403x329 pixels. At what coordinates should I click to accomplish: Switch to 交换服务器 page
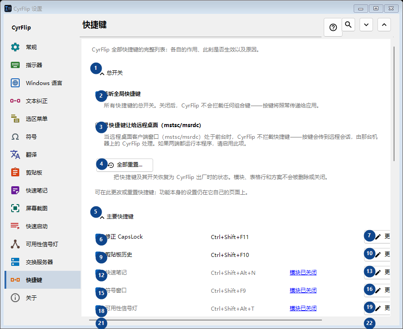[x=43, y=262]
